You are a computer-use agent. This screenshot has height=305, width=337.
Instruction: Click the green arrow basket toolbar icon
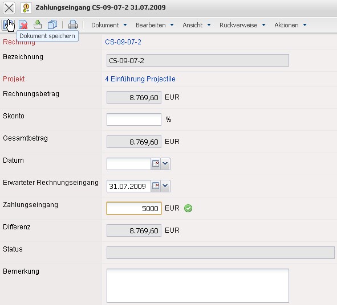coord(38,24)
